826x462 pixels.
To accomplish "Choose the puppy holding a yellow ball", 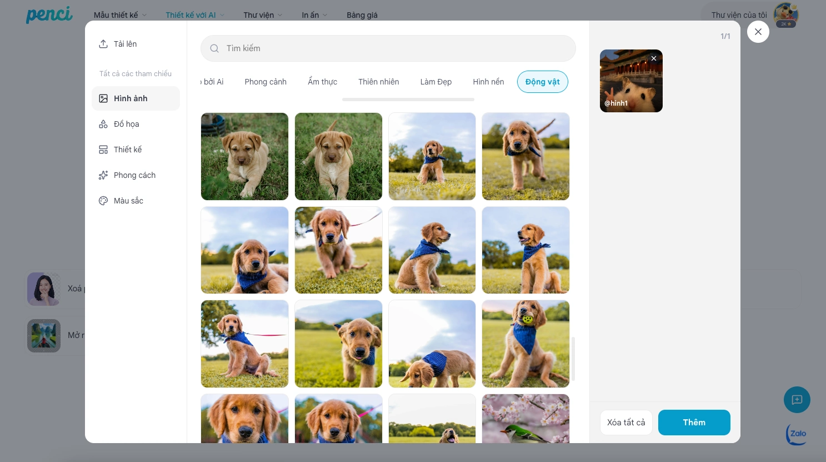I will tap(526, 344).
